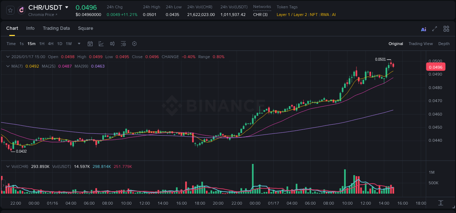Open chart settings via the hexagon icon
The height and width of the screenshot is (213, 456).
(x=134, y=44)
